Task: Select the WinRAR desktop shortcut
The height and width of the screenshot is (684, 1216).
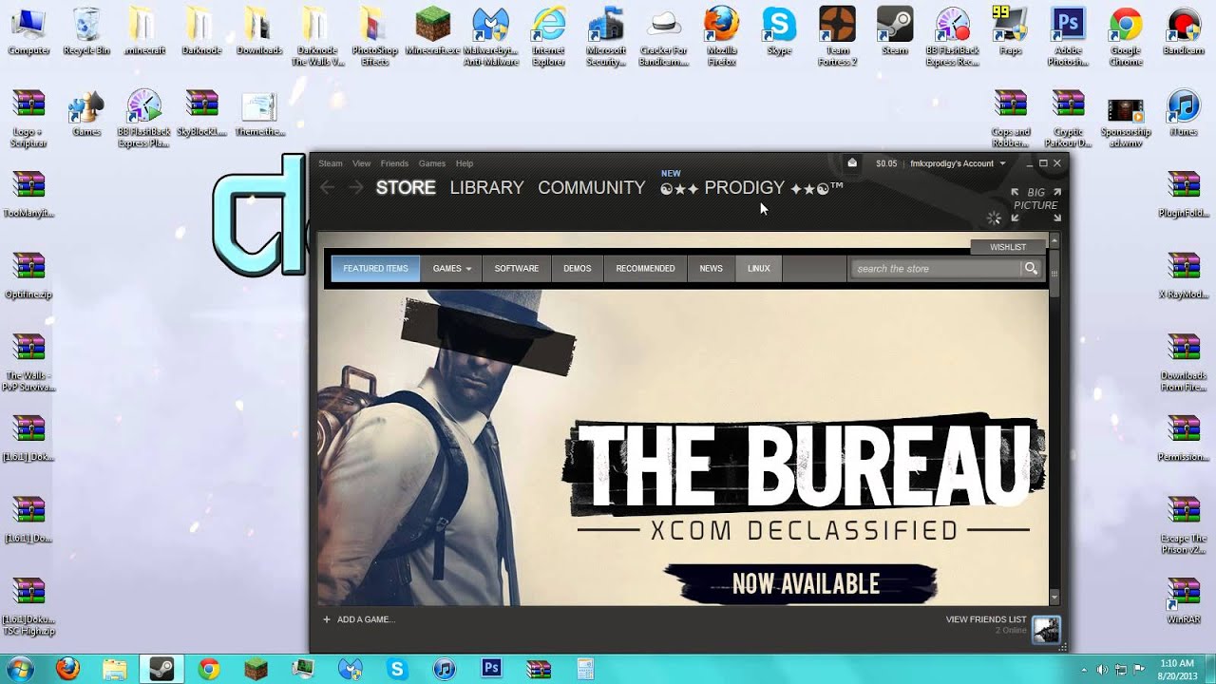Action: point(1184,600)
